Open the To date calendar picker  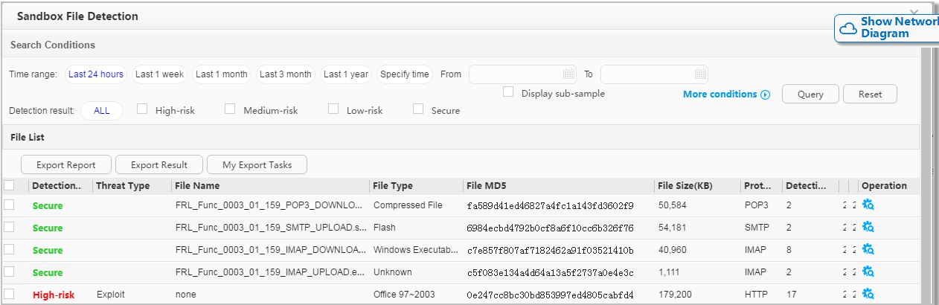(x=700, y=74)
